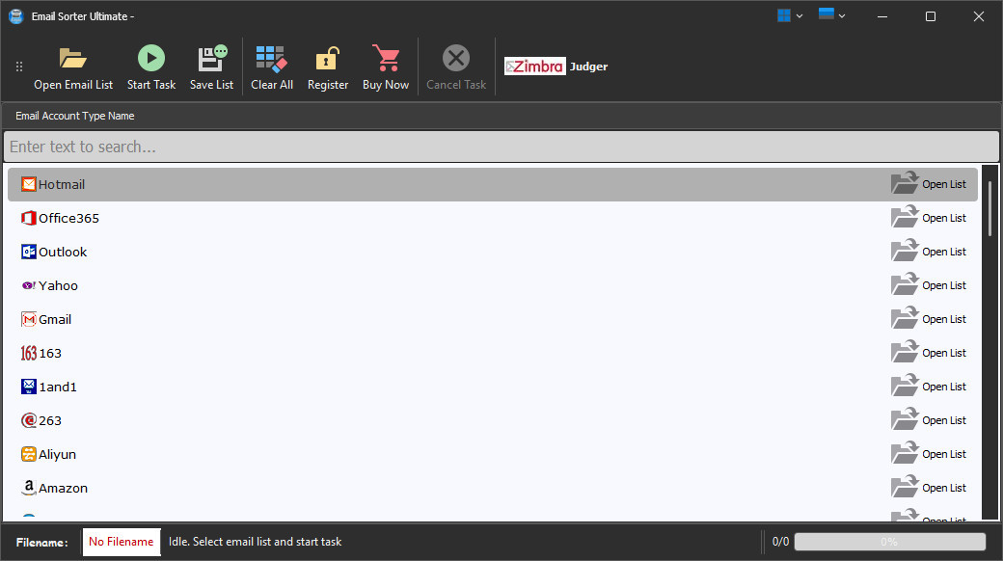Select the Office365 row label
Image resolution: width=1003 pixels, height=561 pixels.
click(x=69, y=218)
